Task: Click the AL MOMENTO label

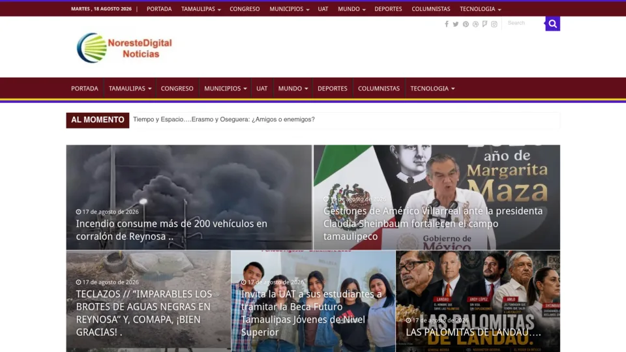Action: (97, 120)
